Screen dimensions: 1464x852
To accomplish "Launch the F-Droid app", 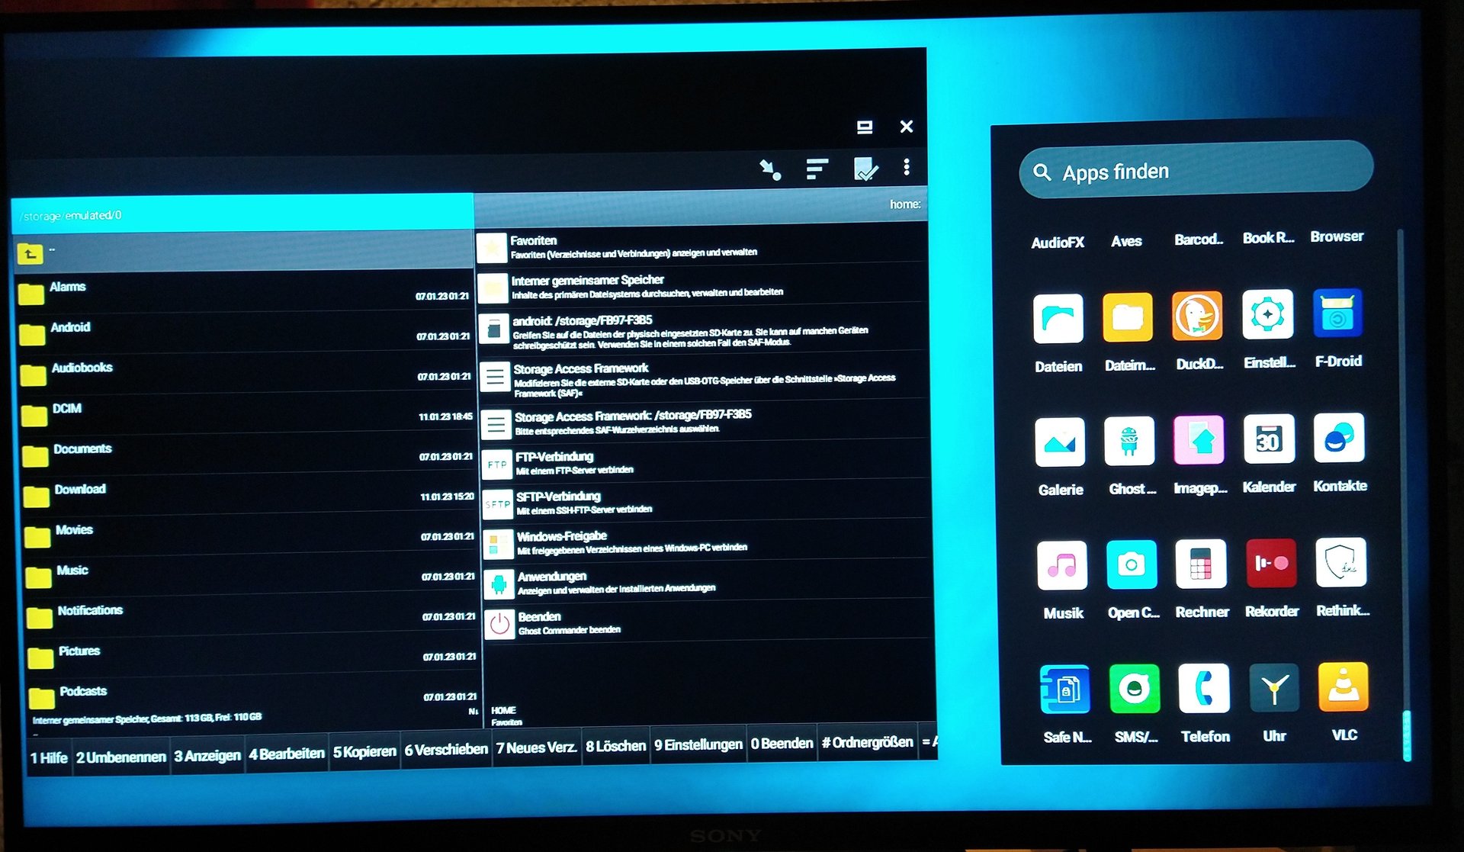I will 1337,313.
